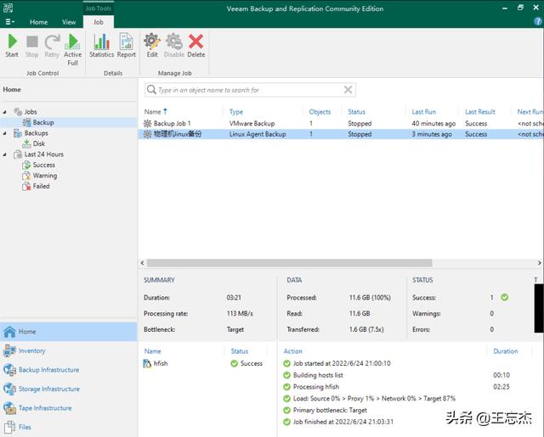Sort jobs by Last Run column
This screenshot has width=544, height=437.
(423, 112)
